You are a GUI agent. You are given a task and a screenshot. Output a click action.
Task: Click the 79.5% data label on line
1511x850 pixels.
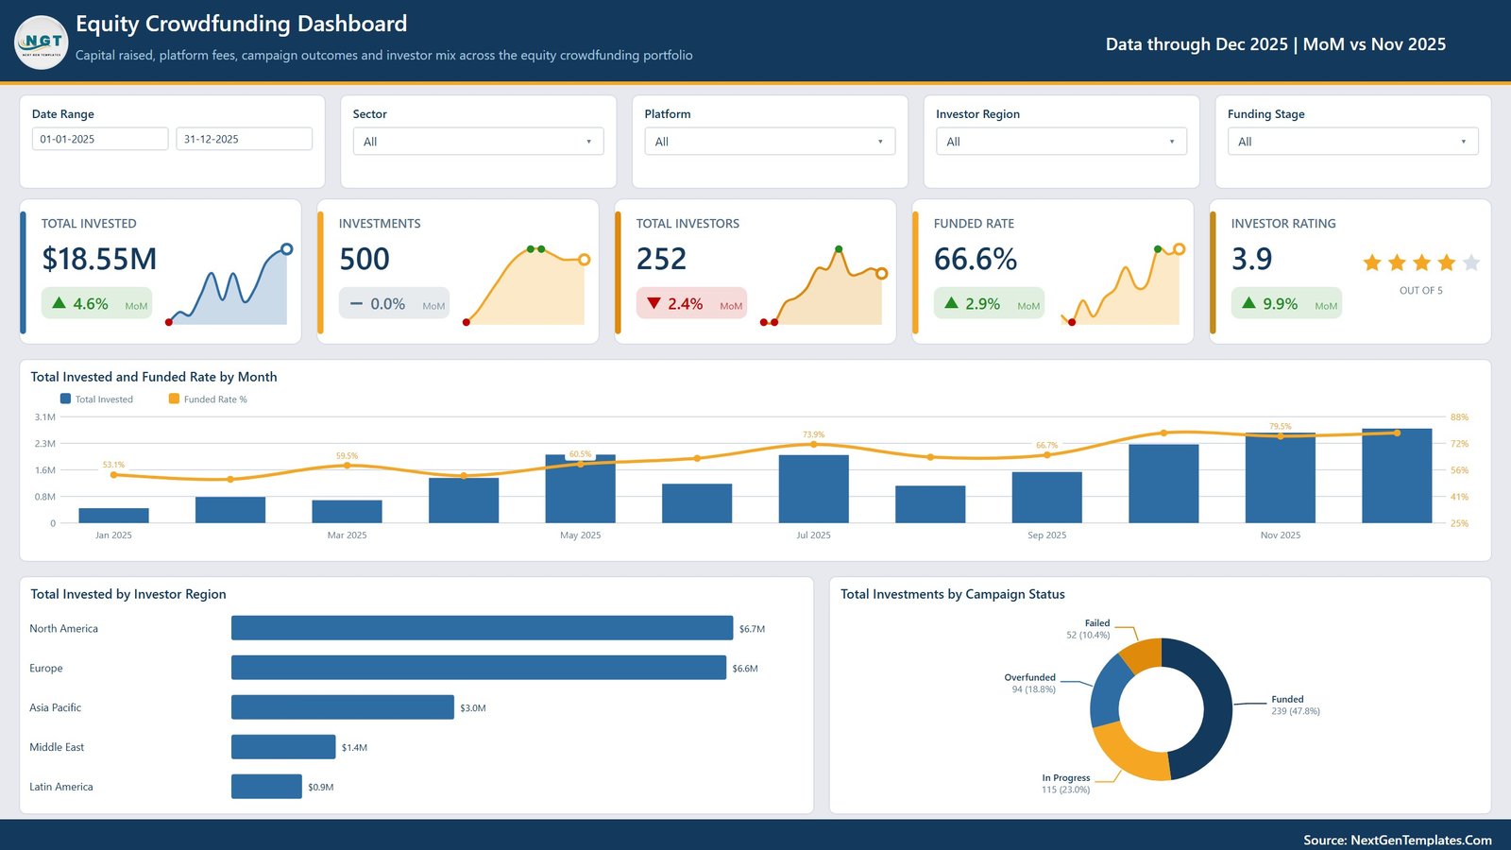click(1281, 427)
